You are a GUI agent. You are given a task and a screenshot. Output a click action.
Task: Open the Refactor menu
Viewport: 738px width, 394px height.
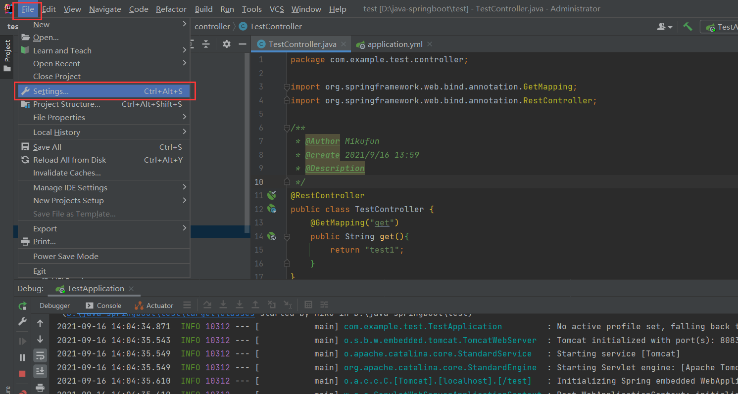[171, 9]
